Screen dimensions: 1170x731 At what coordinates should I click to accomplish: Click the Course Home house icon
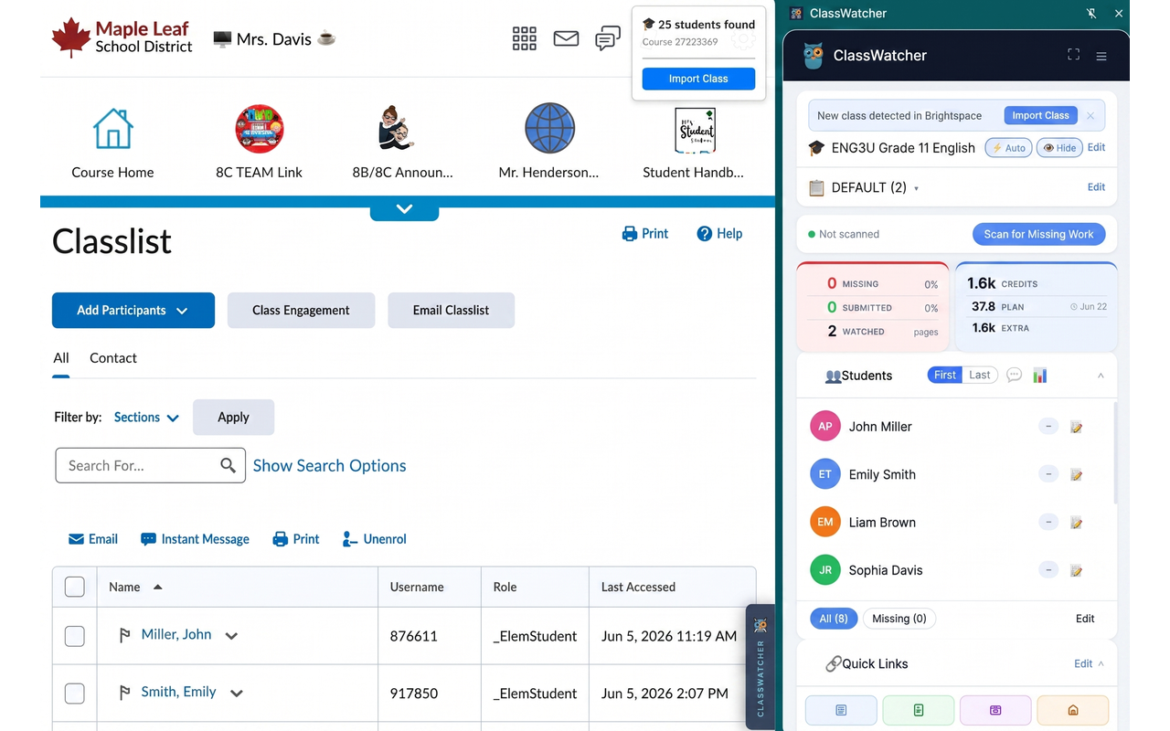[x=113, y=129]
